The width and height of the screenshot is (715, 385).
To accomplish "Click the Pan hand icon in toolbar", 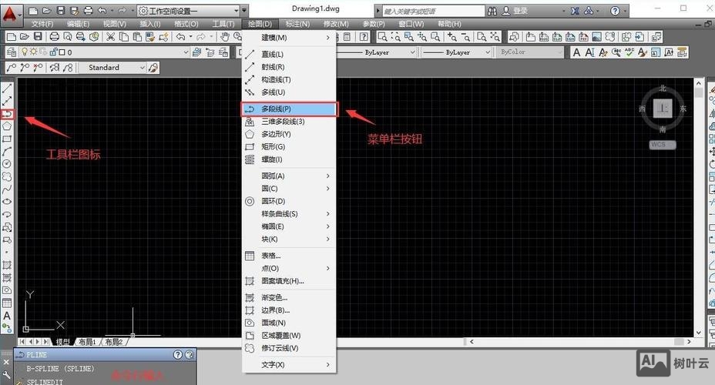I will point(225,37).
